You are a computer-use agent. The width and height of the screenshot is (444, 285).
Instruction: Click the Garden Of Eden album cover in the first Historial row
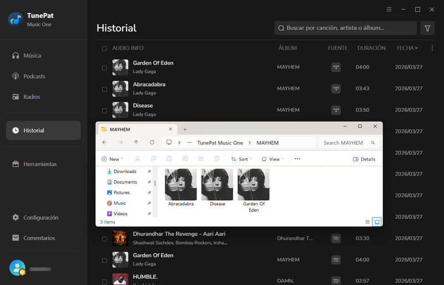click(120, 67)
